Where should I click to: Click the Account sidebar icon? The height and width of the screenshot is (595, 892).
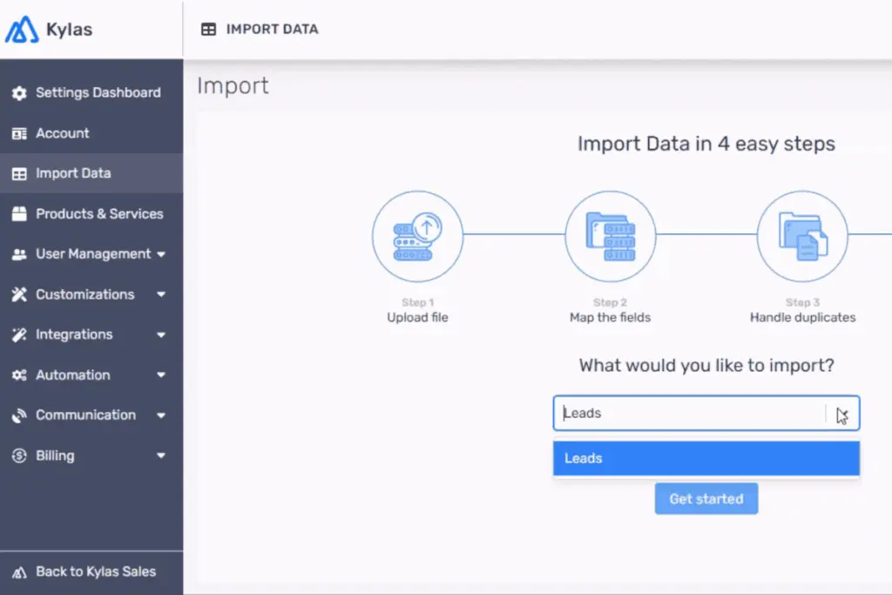tap(19, 133)
